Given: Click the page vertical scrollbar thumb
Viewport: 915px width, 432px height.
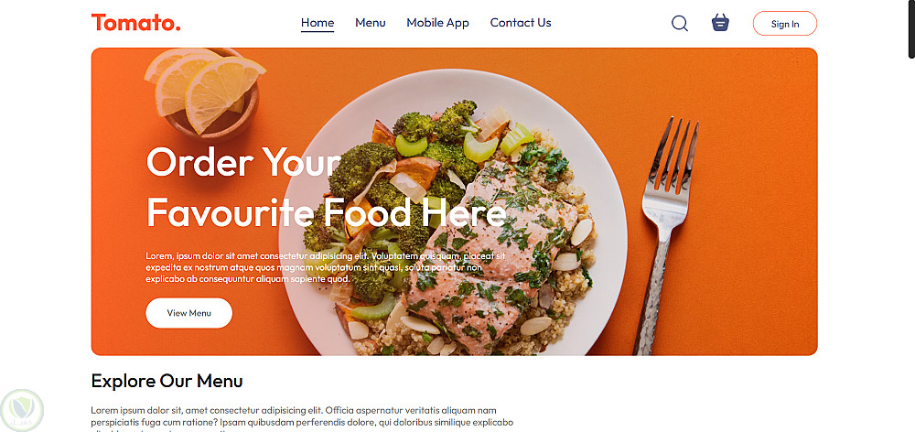Looking at the screenshot, I should click(x=911, y=29).
